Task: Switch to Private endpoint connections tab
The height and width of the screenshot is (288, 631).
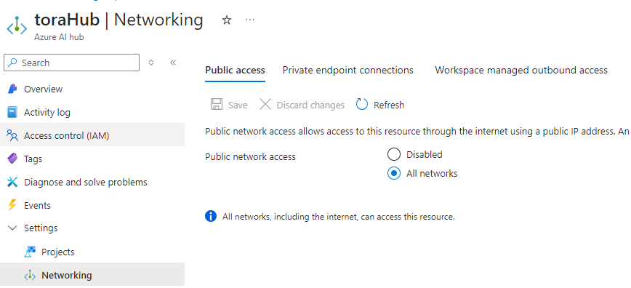Action: click(347, 70)
